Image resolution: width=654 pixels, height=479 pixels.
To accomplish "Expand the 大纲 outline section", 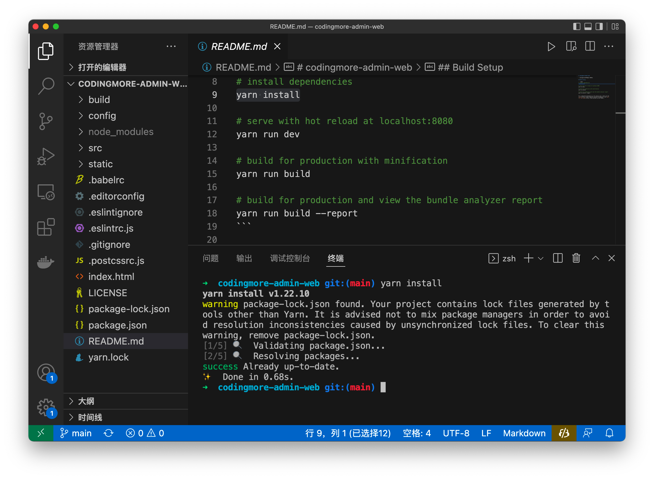I will [x=86, y=401].
